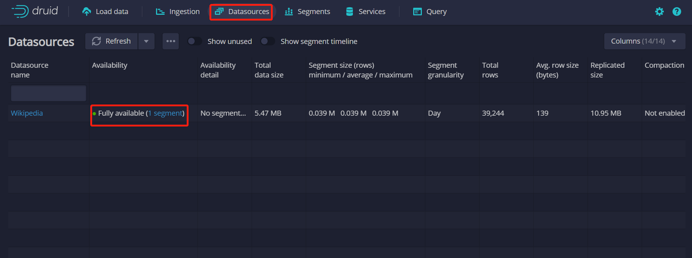Click the Total data size column header
The width and height of the screenshot is (692, 258).
pos(279,70)
